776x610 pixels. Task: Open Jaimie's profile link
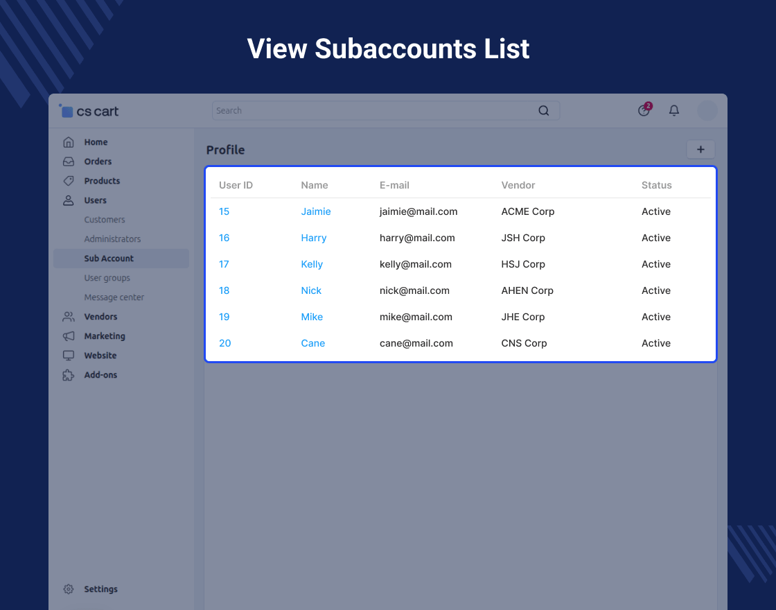(x=316, y=211)
